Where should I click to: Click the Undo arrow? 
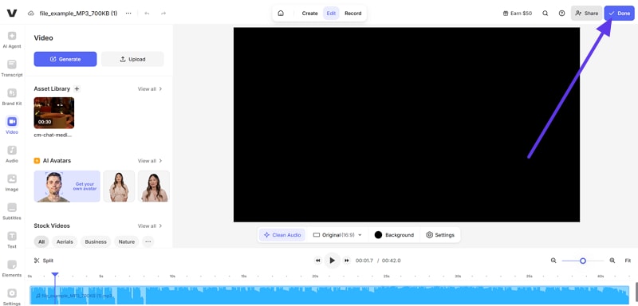(x=147, y=14)
